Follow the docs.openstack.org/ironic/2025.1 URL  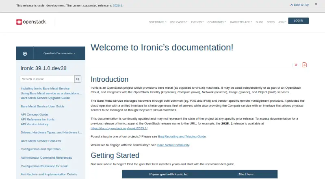coord(119,128)
